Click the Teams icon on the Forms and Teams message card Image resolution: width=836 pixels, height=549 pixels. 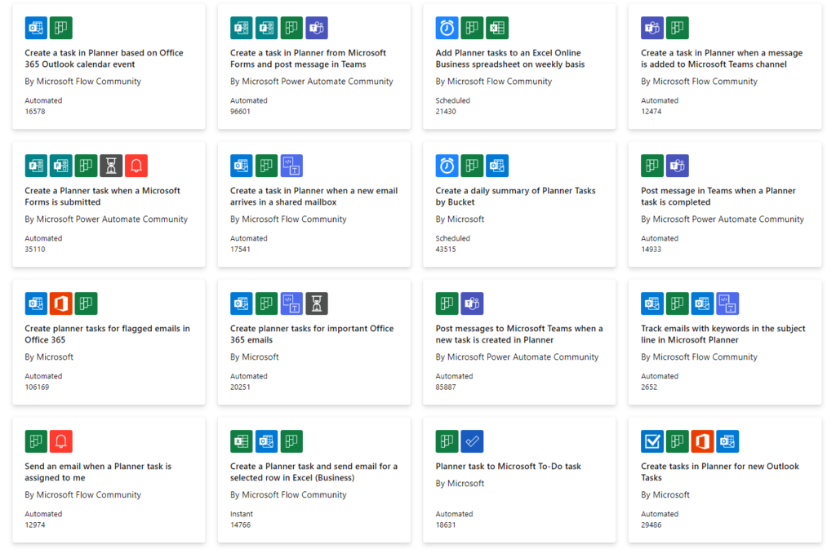[317, 28]
